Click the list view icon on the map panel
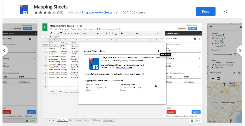The height and width of the screenshot is (126, 245). pos(213,78)
